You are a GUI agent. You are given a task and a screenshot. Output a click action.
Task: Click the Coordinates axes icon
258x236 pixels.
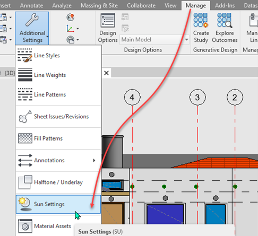pyautogui.click(x=71, y=29)
